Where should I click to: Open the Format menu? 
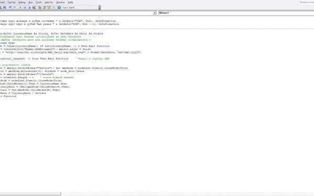pos(12,3)
